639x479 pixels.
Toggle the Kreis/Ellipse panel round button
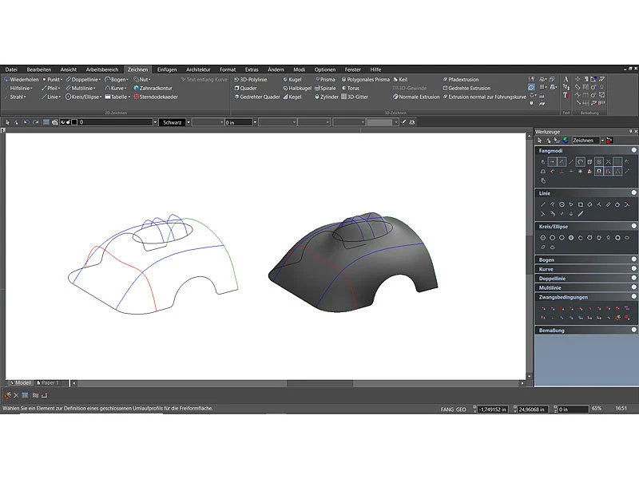(633, 228)
